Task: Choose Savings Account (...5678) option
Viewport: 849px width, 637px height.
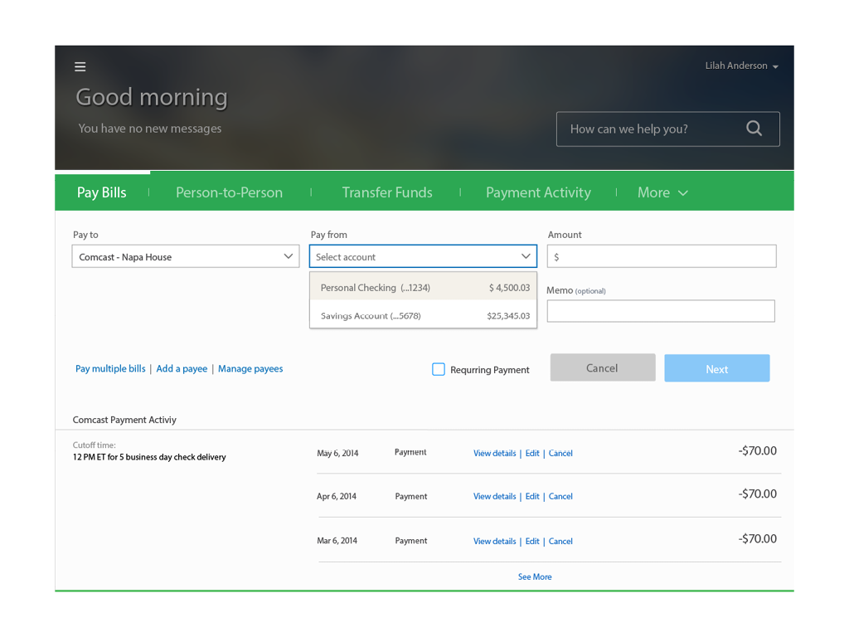Action: pyautogui.click(x=424, y=315)
